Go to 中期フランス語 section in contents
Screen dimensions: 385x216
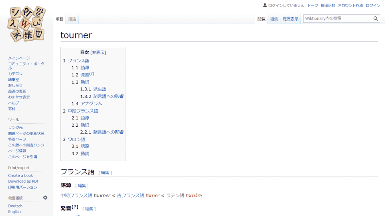[83, 111]
